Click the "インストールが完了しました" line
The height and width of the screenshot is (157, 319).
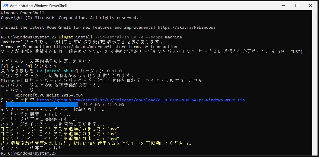click(x=31, y=148)
